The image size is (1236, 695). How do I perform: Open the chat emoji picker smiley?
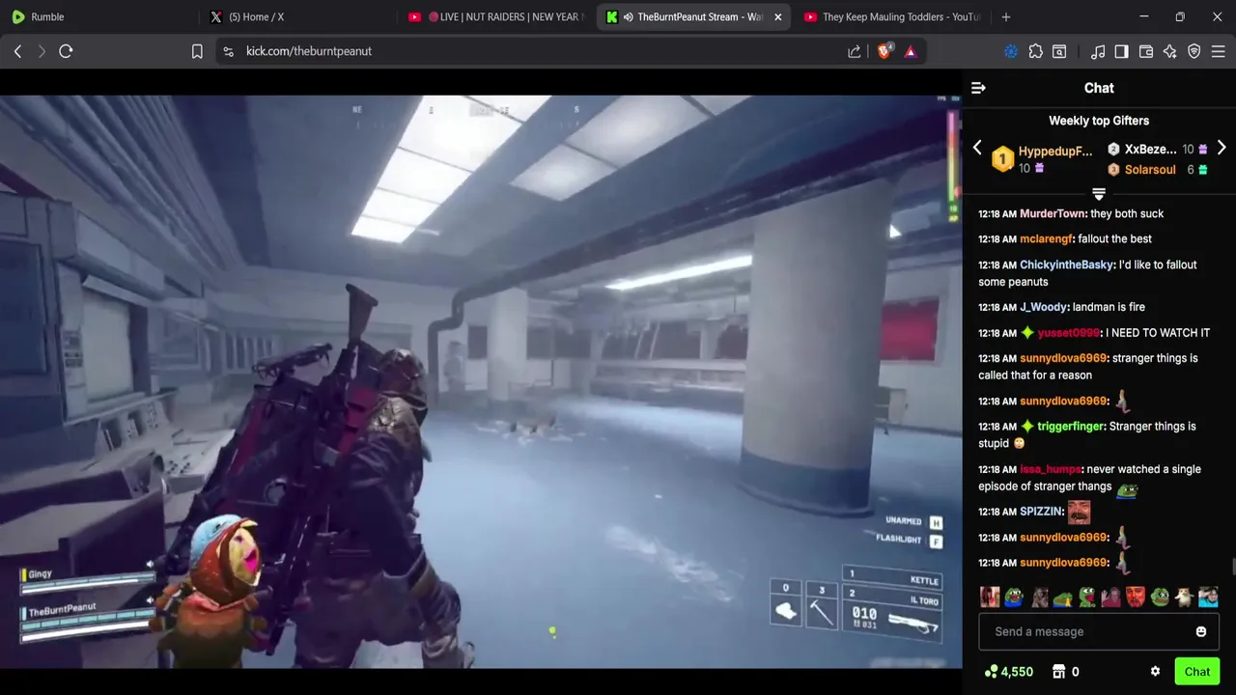pos(1201,632)
